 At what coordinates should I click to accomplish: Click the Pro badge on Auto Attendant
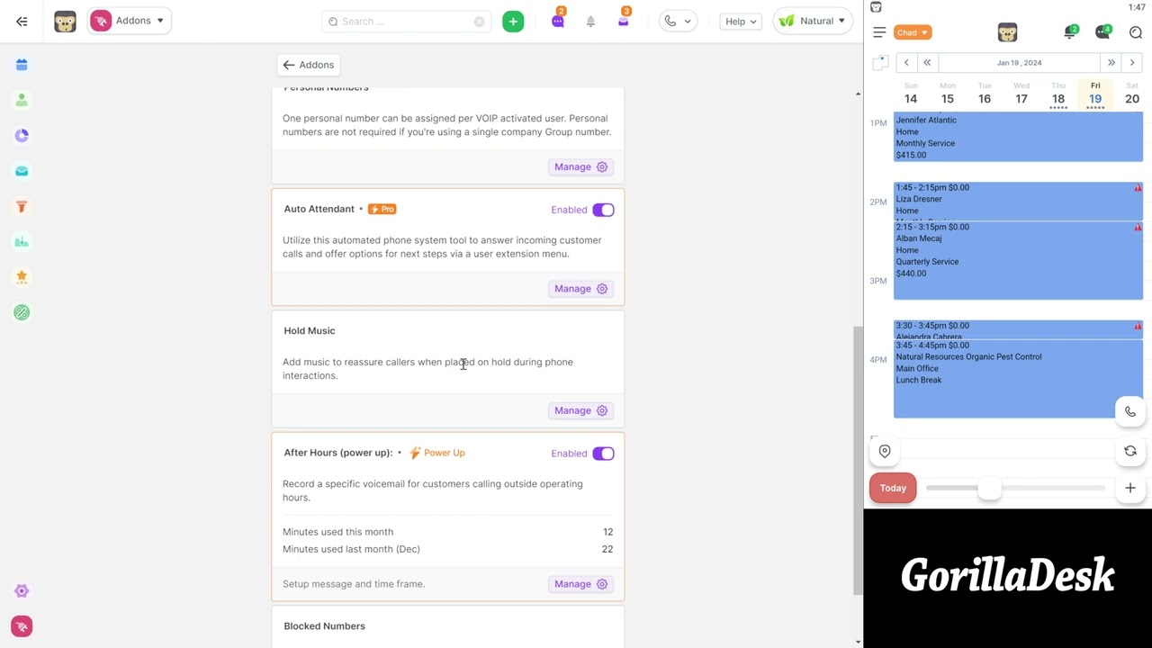(x=382, y=209)
